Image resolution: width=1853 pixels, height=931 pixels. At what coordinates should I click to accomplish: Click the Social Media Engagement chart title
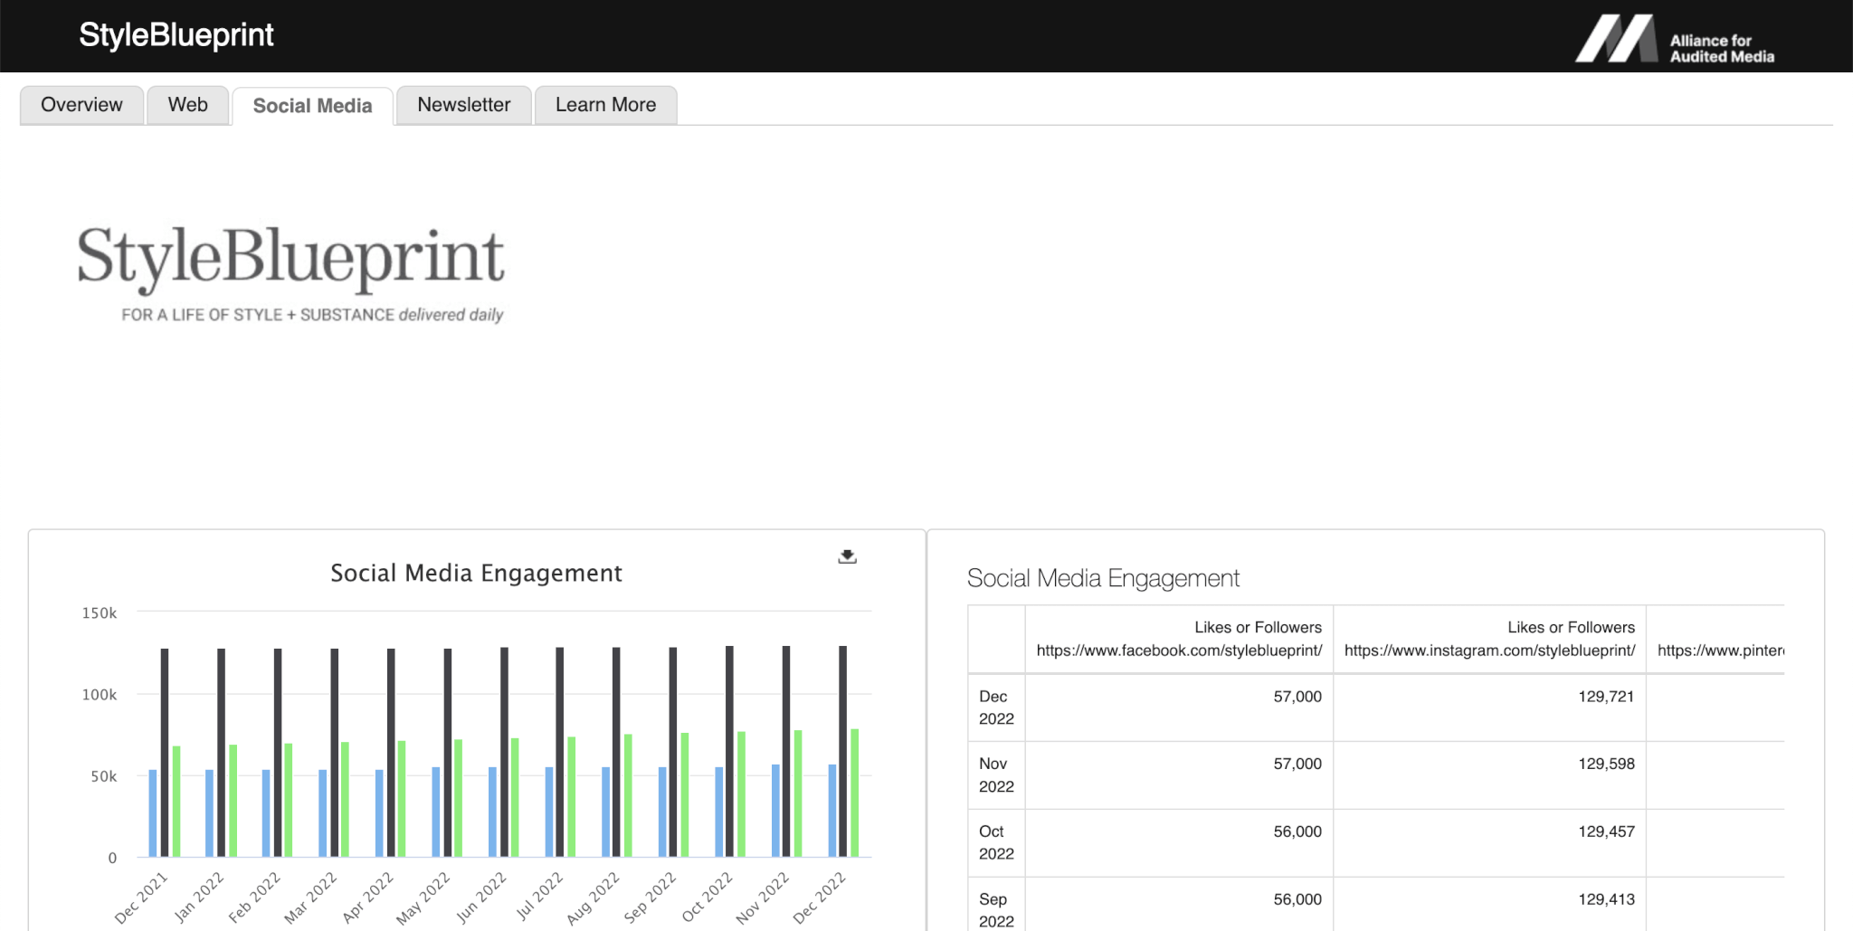pyautogui.click(x=476, y=574)
